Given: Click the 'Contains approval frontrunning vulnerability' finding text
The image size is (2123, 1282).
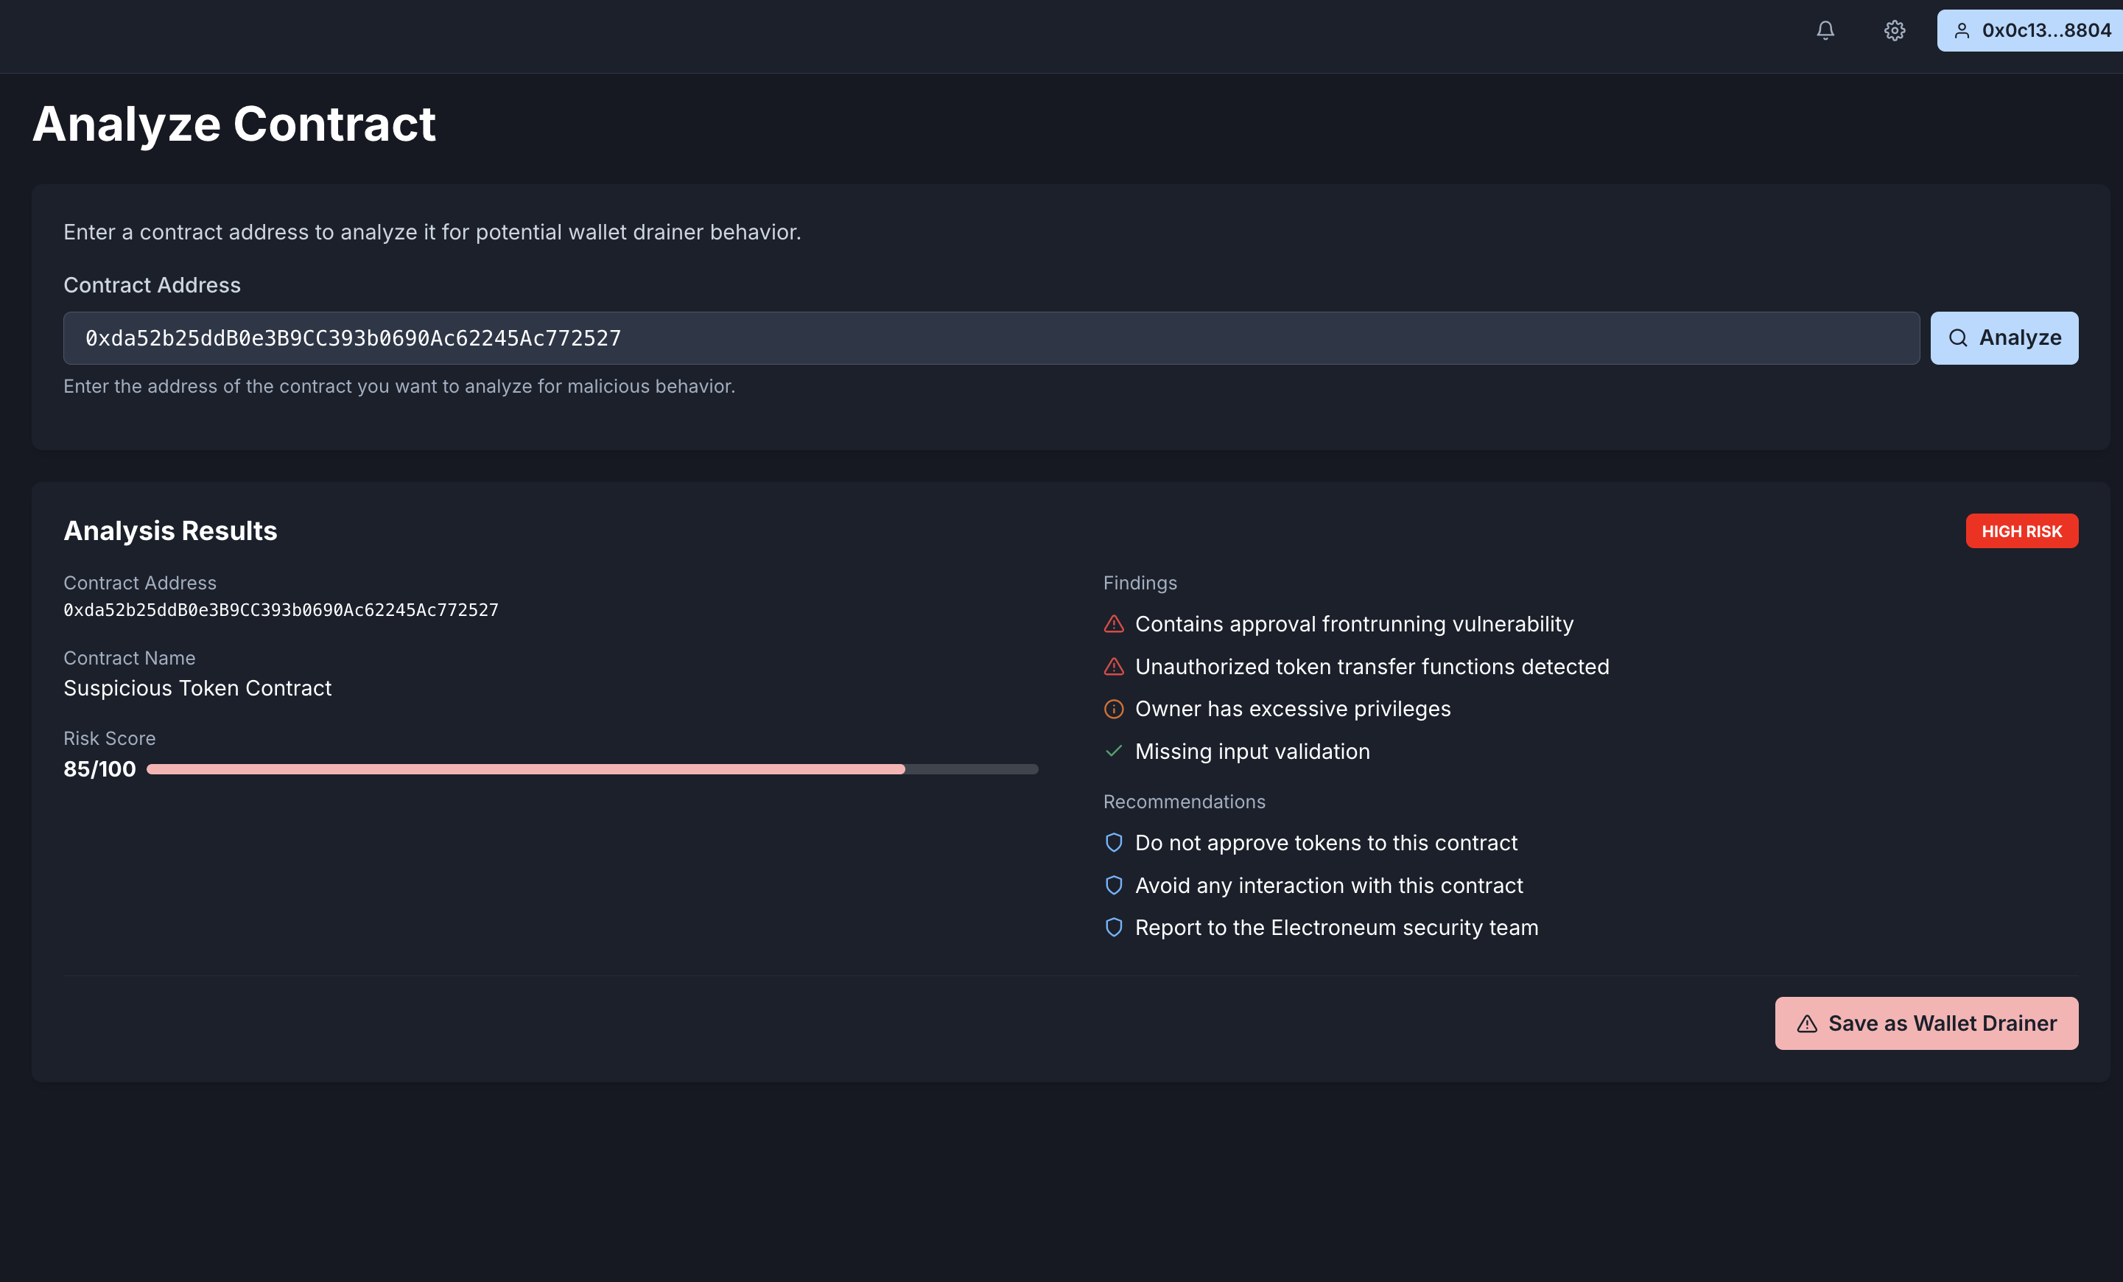Looking at the screenshot, I should [1354, 624].
